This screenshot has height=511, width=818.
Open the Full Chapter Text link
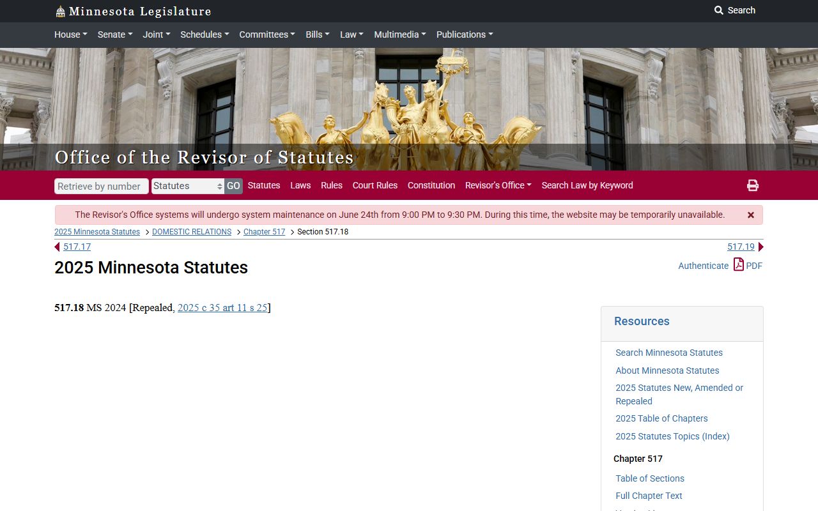coord(649,496)
